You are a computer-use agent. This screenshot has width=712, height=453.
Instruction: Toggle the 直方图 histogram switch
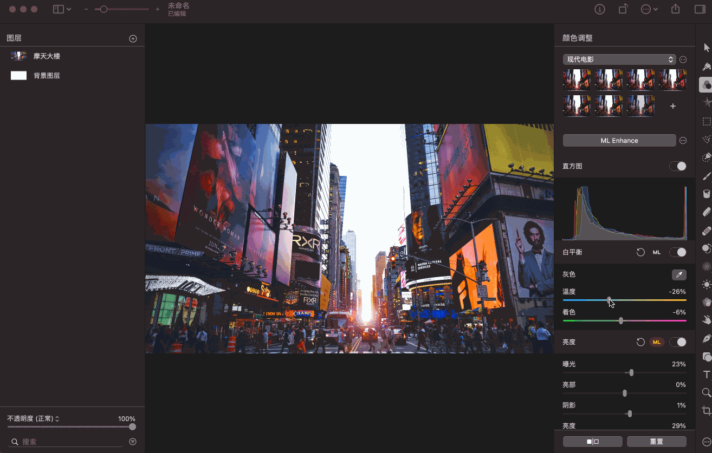[x=678, y=166]
